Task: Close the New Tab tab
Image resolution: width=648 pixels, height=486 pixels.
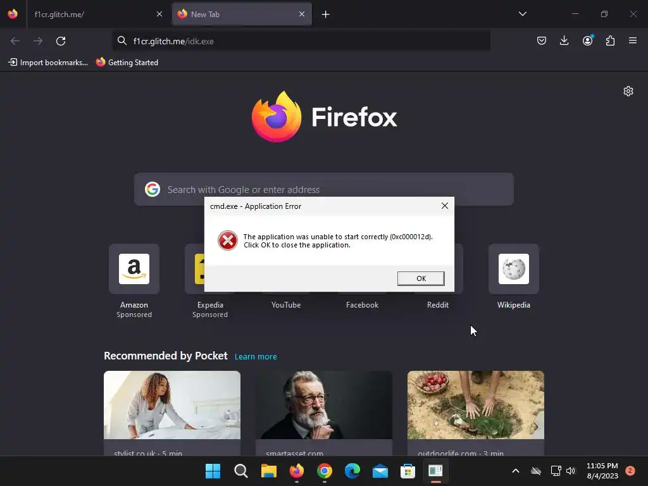Action: click(x=302, y=15)
